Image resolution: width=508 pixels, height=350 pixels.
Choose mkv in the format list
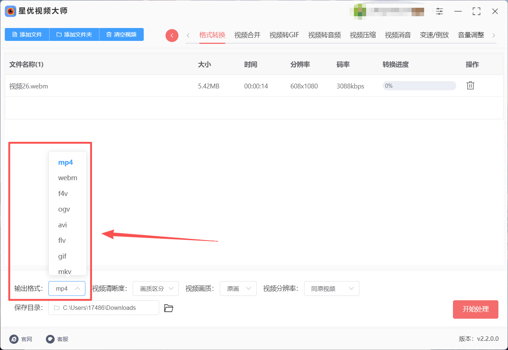coord(68,271)
